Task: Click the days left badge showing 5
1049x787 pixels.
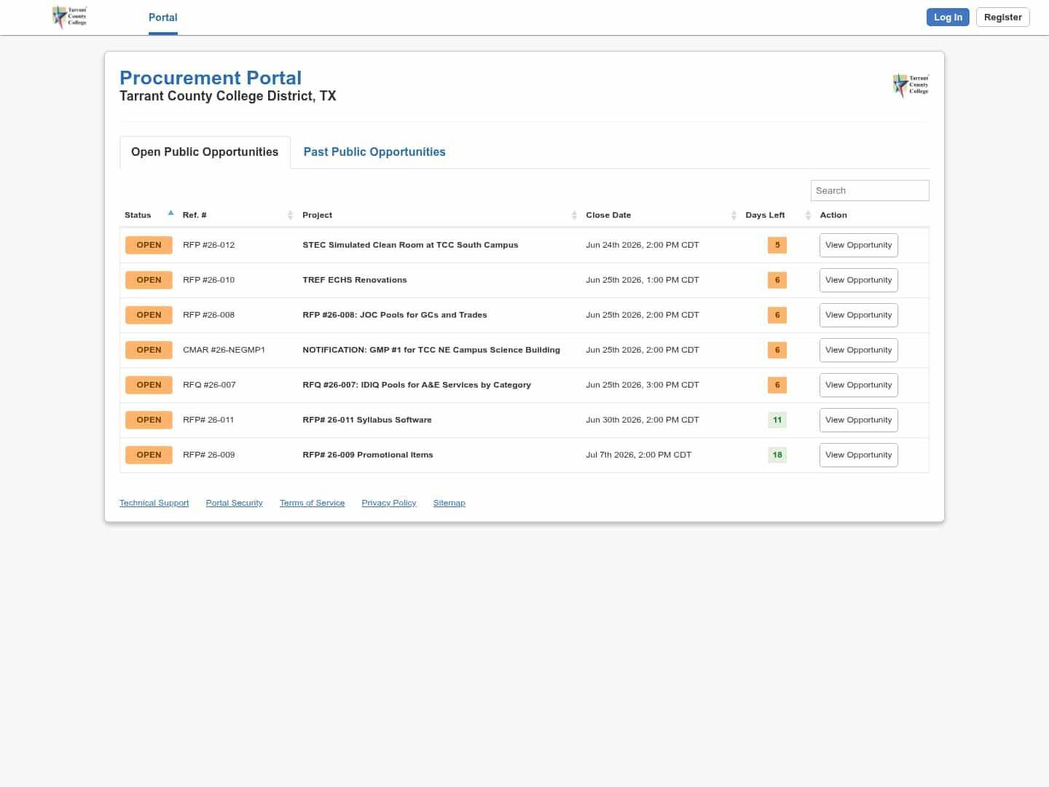Action: point(777,246)
